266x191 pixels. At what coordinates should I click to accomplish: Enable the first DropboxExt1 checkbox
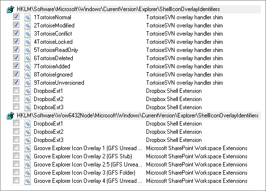(16, 90)
